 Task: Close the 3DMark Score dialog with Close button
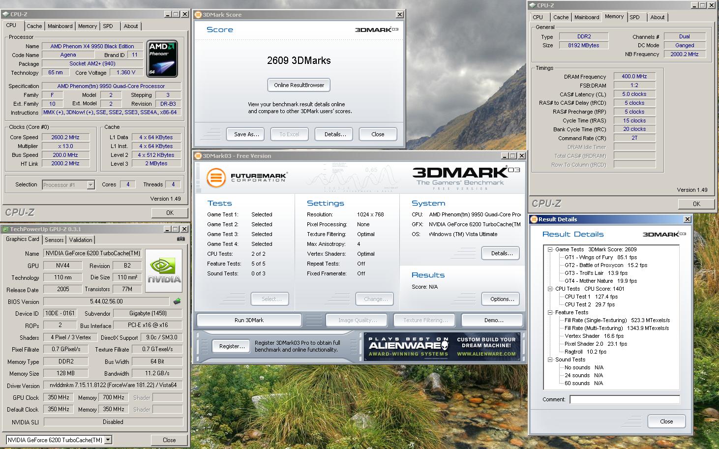click(x=378, y=134)
